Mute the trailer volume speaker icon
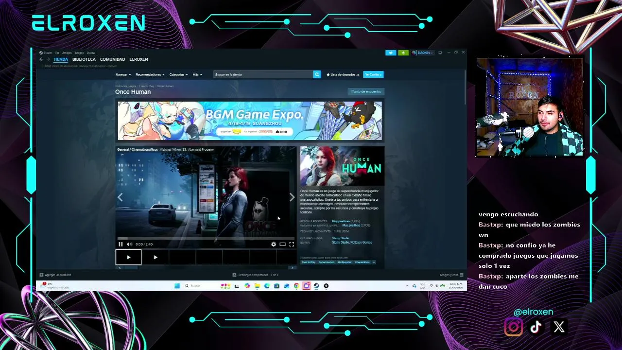This screenshot has height=350, width=622. coord(129,244)
